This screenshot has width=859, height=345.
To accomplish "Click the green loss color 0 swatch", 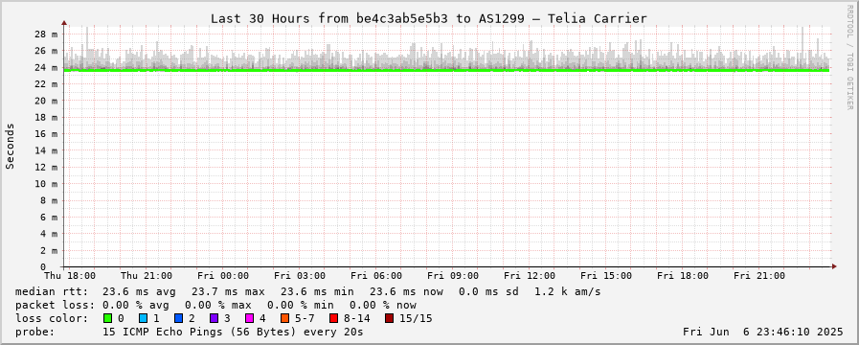I will pyautogui.click(x=107, y=318).
